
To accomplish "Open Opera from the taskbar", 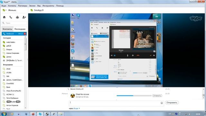I will pyautogui.click(x=33, y=114).
